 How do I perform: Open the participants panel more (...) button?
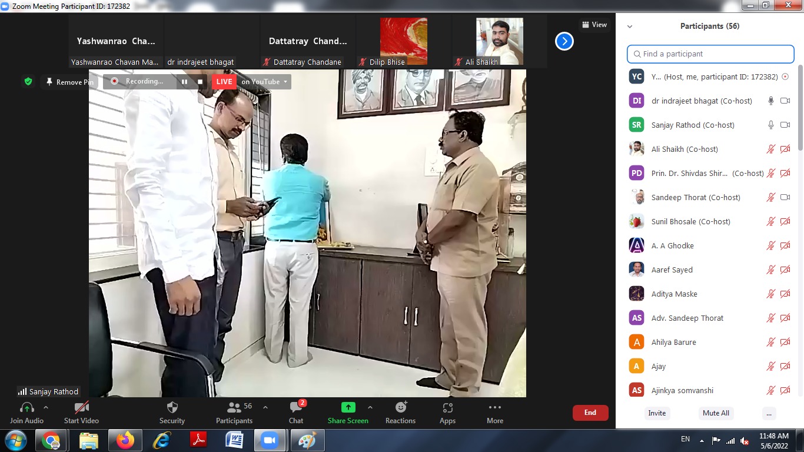(x=769, y=413)
